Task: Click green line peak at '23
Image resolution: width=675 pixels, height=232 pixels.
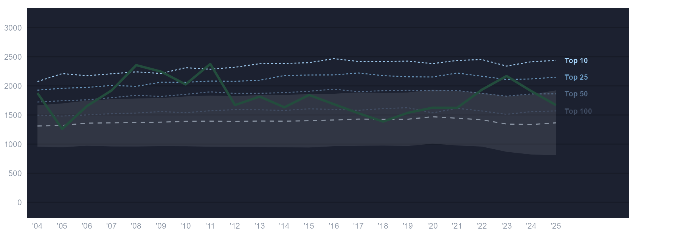Action: (506, 76)
